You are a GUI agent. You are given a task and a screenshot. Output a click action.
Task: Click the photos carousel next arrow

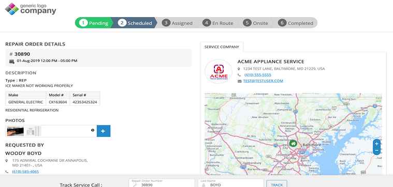tap(93, 130)
